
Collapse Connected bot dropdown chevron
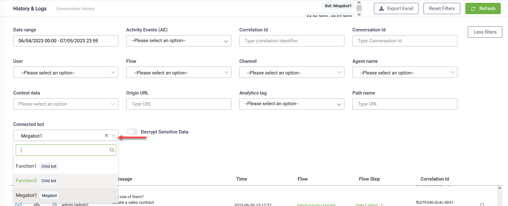pos(113,135)
